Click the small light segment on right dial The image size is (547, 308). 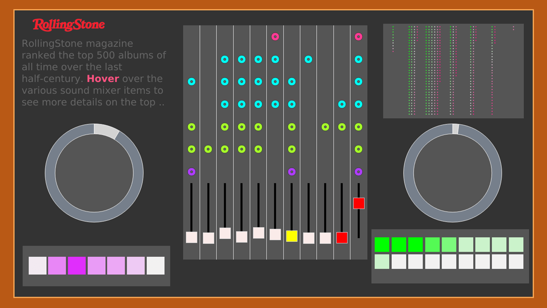point(456,129)
